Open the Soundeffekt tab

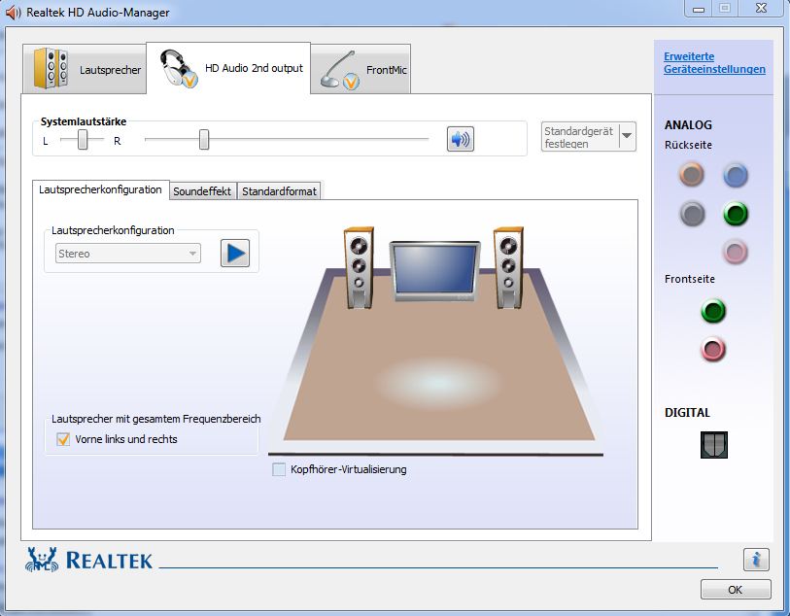[x=202, y=191]
